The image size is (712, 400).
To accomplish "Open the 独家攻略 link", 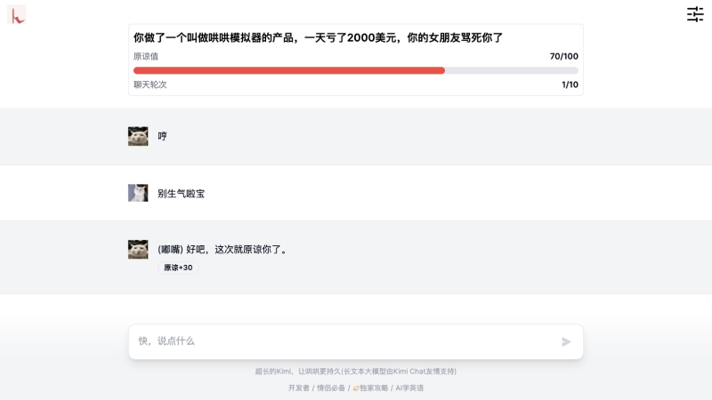I will [x=374, y=388].
